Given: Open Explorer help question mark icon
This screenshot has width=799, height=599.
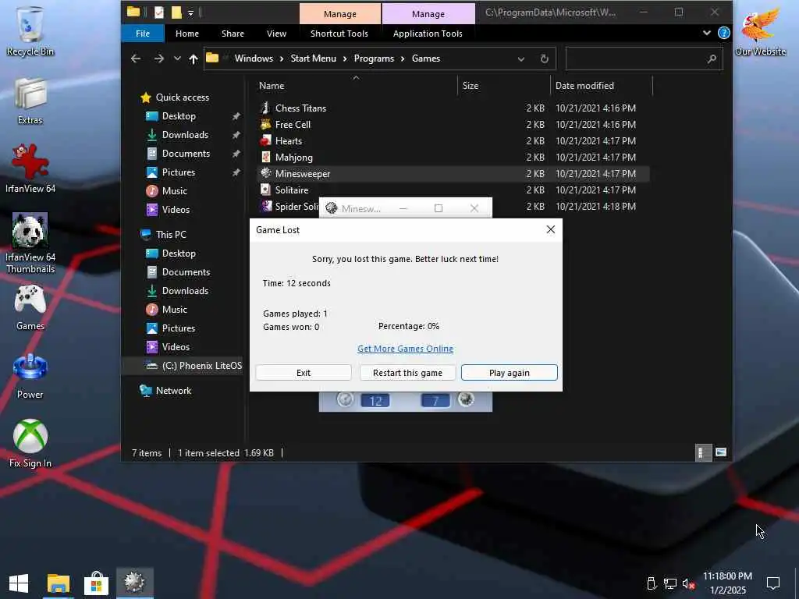Looking at the screenshot, I should point(723,33).
